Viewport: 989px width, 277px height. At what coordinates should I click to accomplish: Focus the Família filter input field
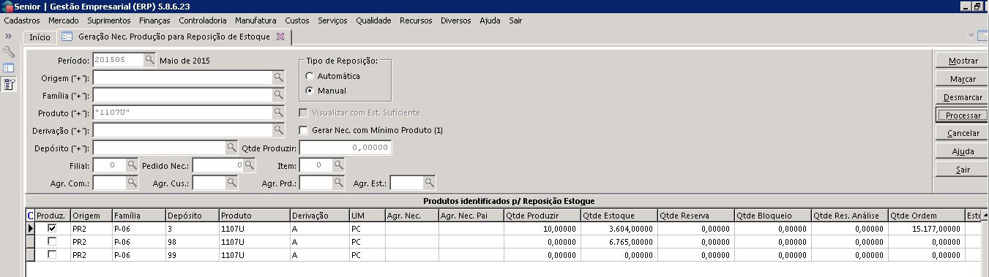click(x=182, y=95)
